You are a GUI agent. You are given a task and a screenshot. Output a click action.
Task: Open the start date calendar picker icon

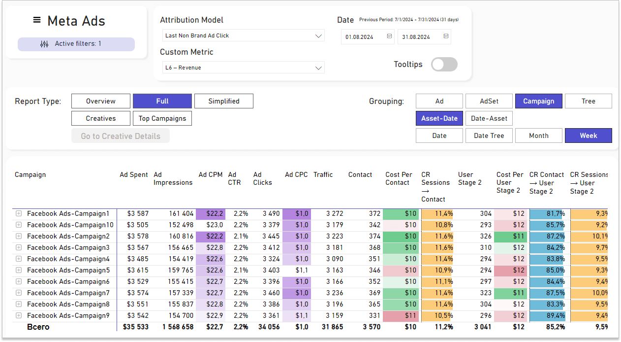(389, 36)
